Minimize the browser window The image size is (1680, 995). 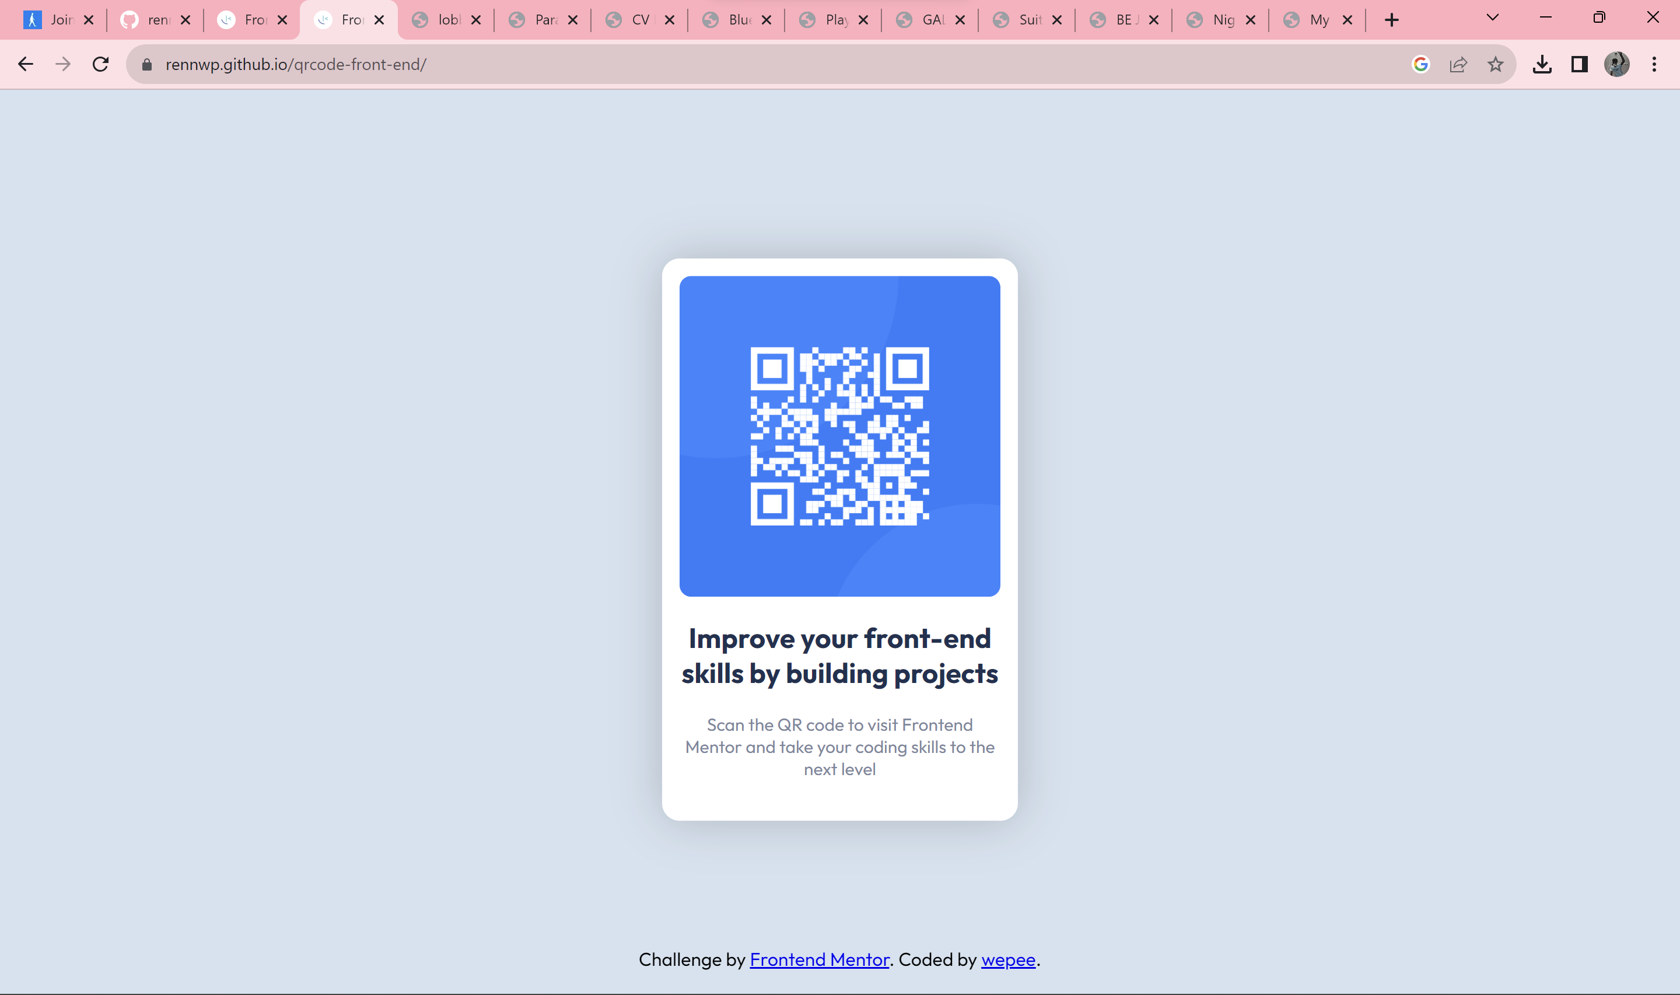point(1546,17)
